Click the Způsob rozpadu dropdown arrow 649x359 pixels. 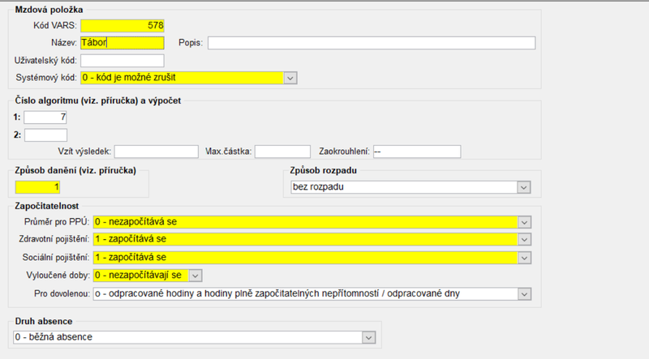click(523, 187)
